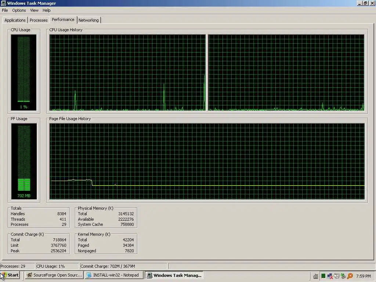Click Physical Memory Available value 2222276

(126, 219)
